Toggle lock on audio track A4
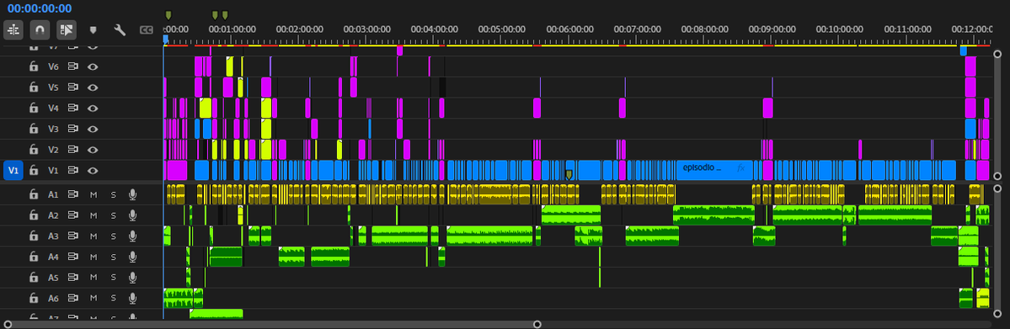Image resolution: width=1010 pixels, height=329 pixels. [33, 257]
